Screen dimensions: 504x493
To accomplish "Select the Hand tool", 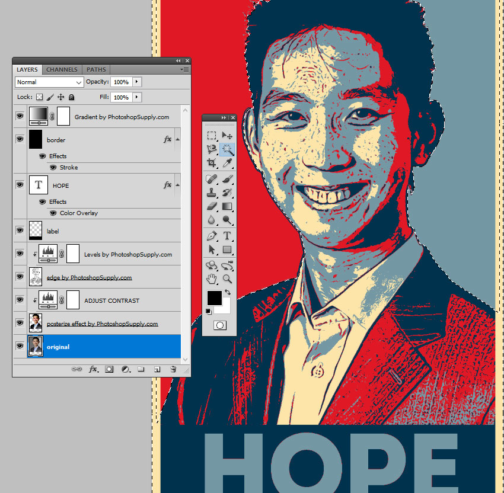I will (212, 278).
